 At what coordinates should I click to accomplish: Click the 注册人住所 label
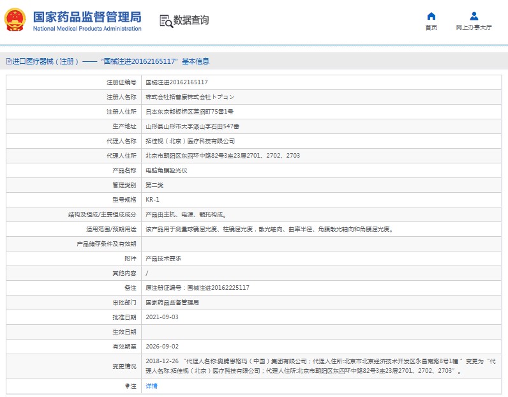tap(121, 112)
